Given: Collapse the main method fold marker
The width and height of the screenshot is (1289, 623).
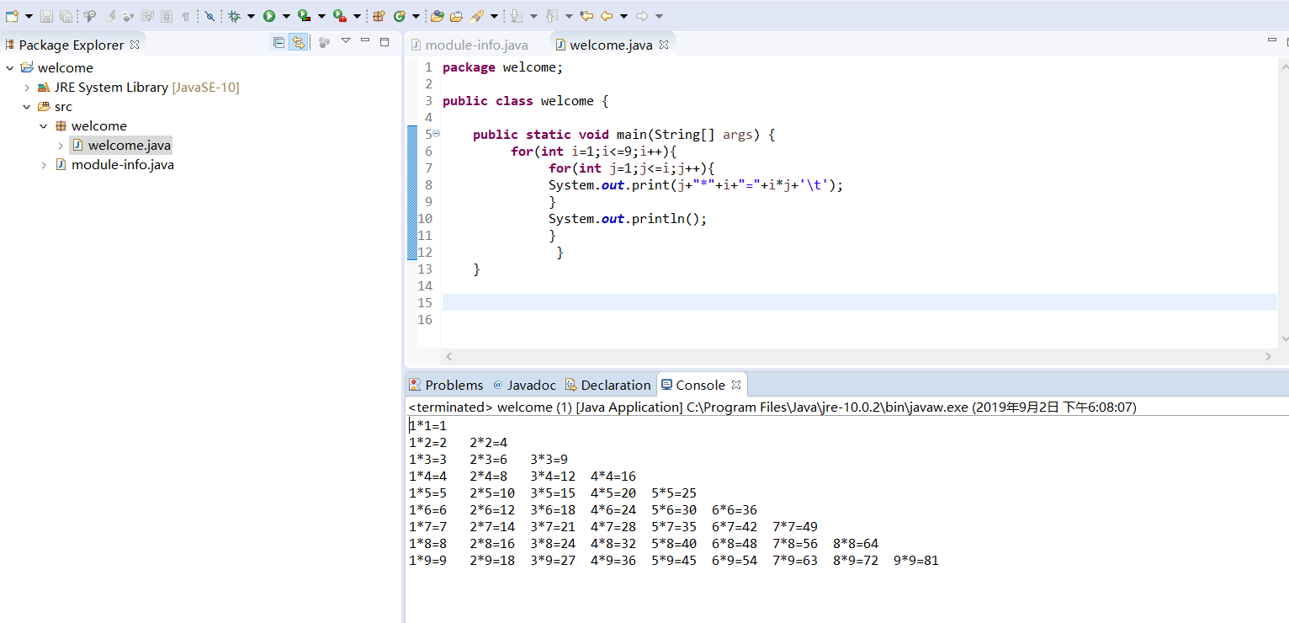Looking at the screenshot, I should [437, 135].
